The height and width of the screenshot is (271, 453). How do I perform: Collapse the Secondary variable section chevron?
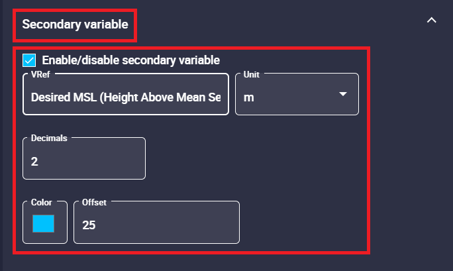(x=432, y=21)
